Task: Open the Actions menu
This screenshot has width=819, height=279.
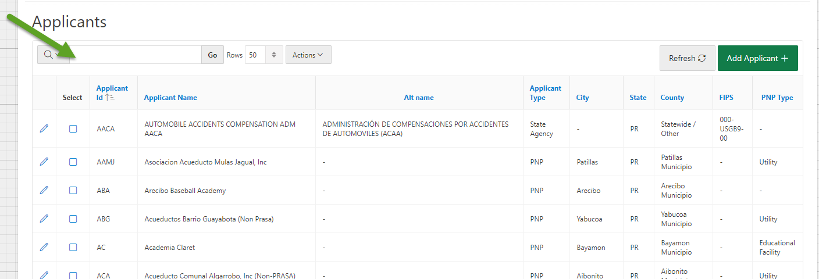Action: (308, 55)
